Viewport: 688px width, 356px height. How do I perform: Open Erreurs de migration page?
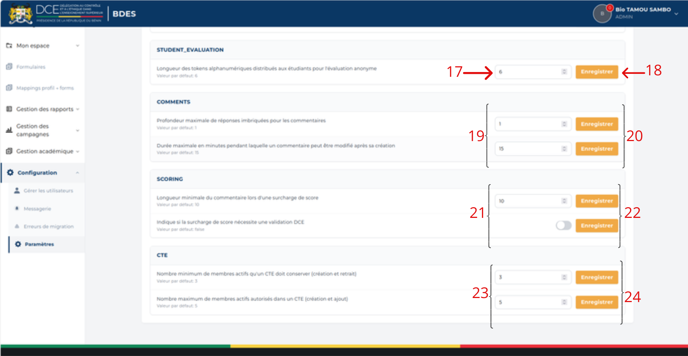coord(49,226)
